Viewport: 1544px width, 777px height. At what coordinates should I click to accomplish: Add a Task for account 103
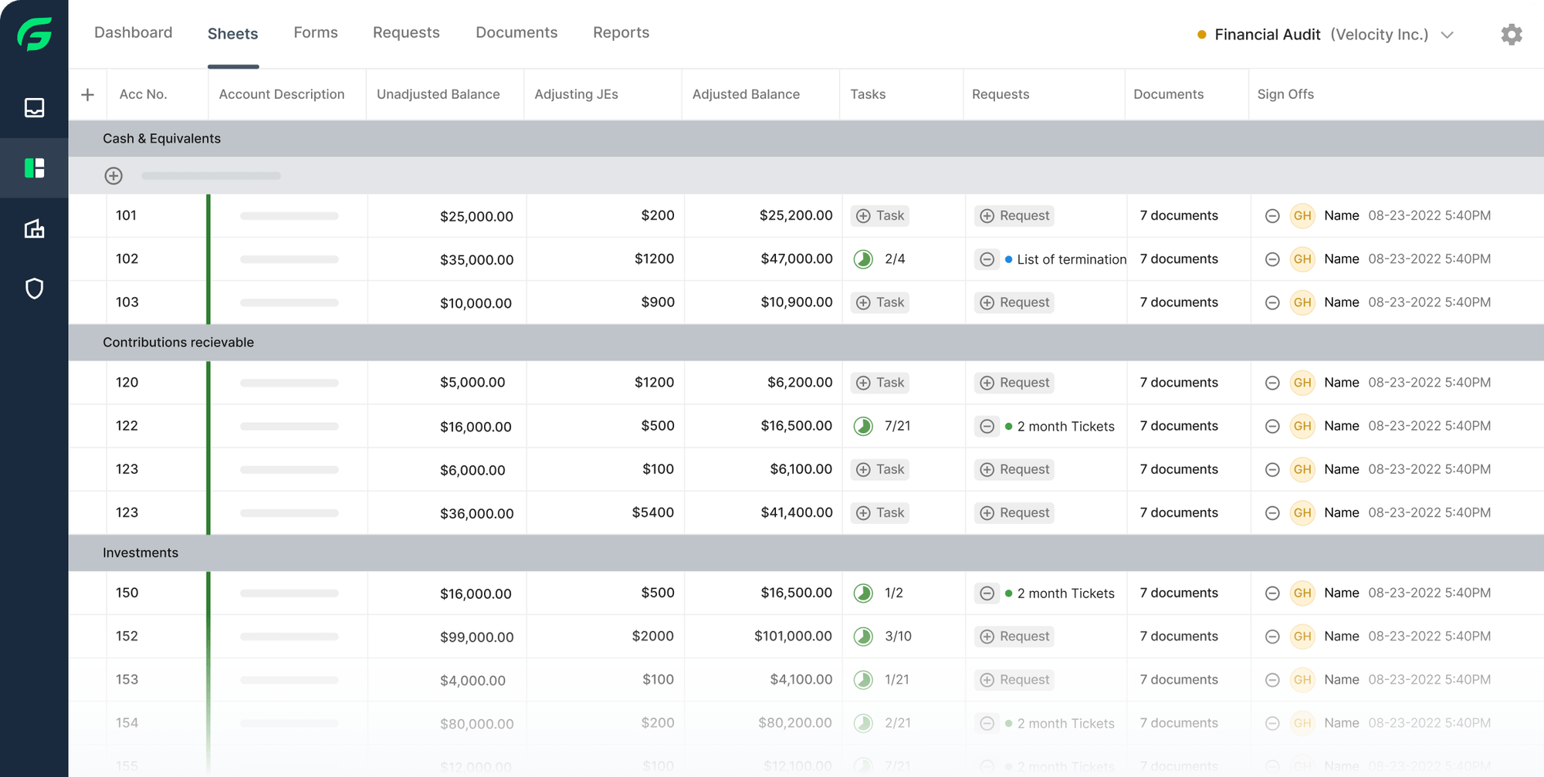tap(880, 302)
